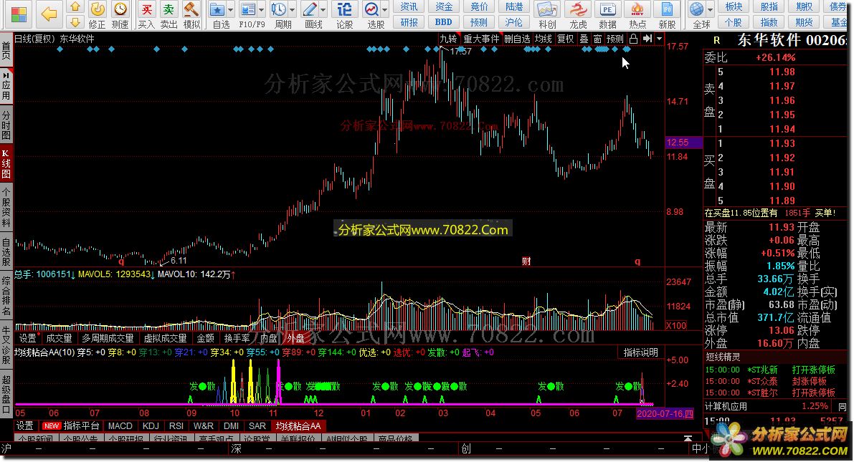
Task: Click the colorful system menu icon
Action: pos(19,15)
